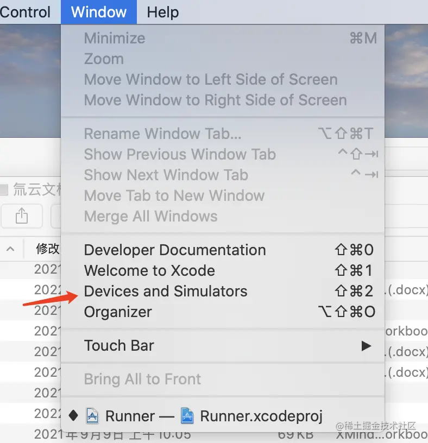Expand the Touch Bar submenu arrow
Viewport: 428px width, 443px height.
tap(367, 346)
